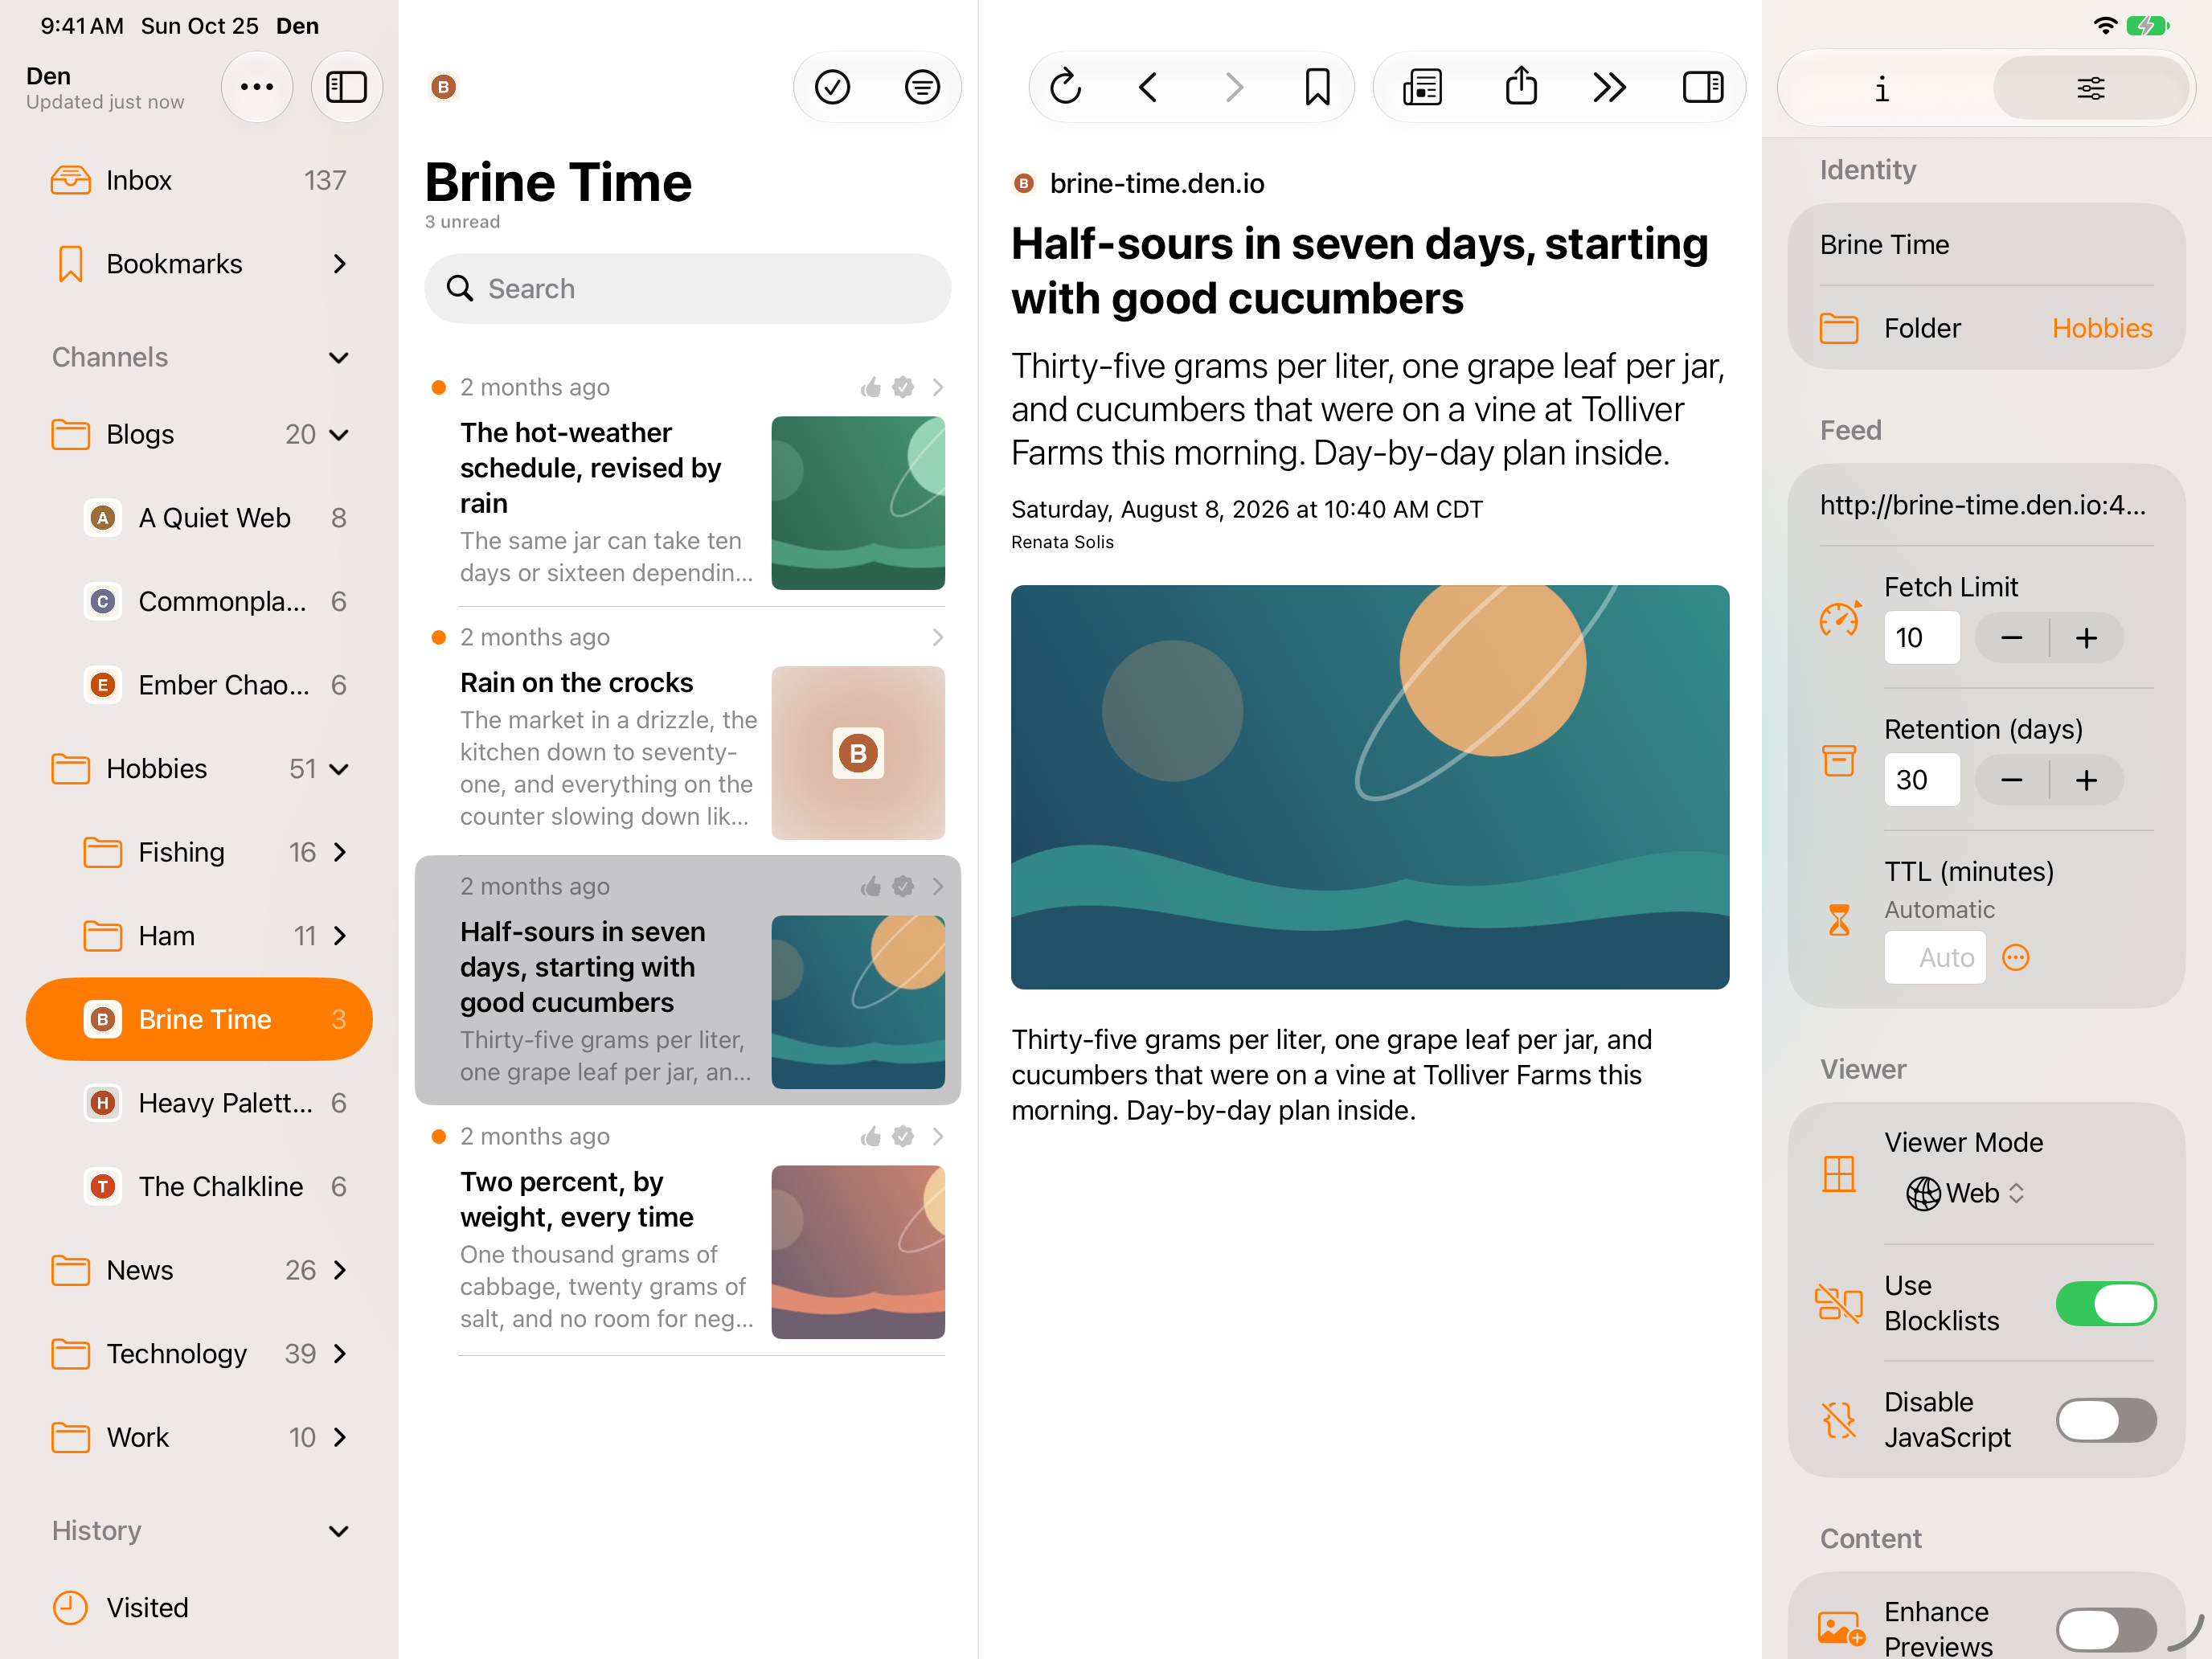
Task: Go back to previous page
Action: coord(1149,87)
